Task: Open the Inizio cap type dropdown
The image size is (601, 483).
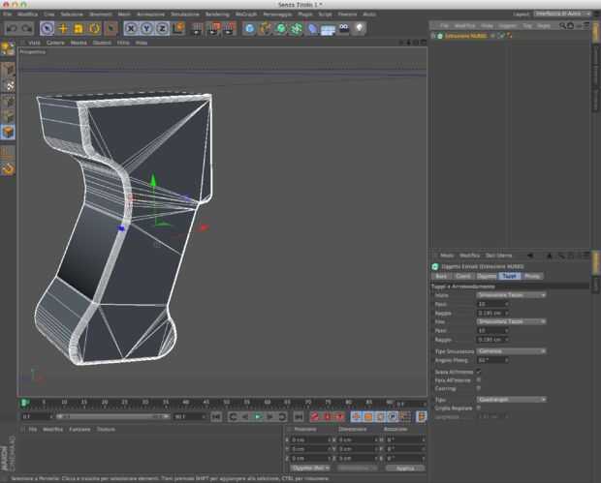Action: (x=511, y=294)
